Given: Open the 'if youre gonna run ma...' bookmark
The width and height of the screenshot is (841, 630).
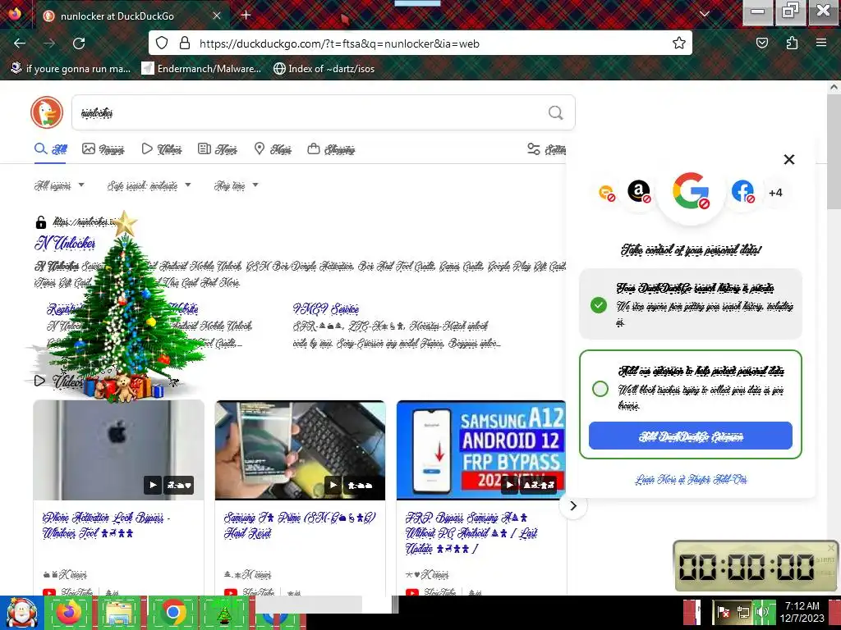Looking at the screenshot, I should tap(71, 69).
